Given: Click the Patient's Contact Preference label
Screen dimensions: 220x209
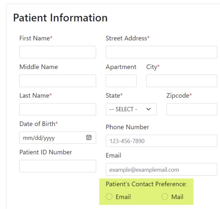Looking at the screenshot, I should point(146,184).
